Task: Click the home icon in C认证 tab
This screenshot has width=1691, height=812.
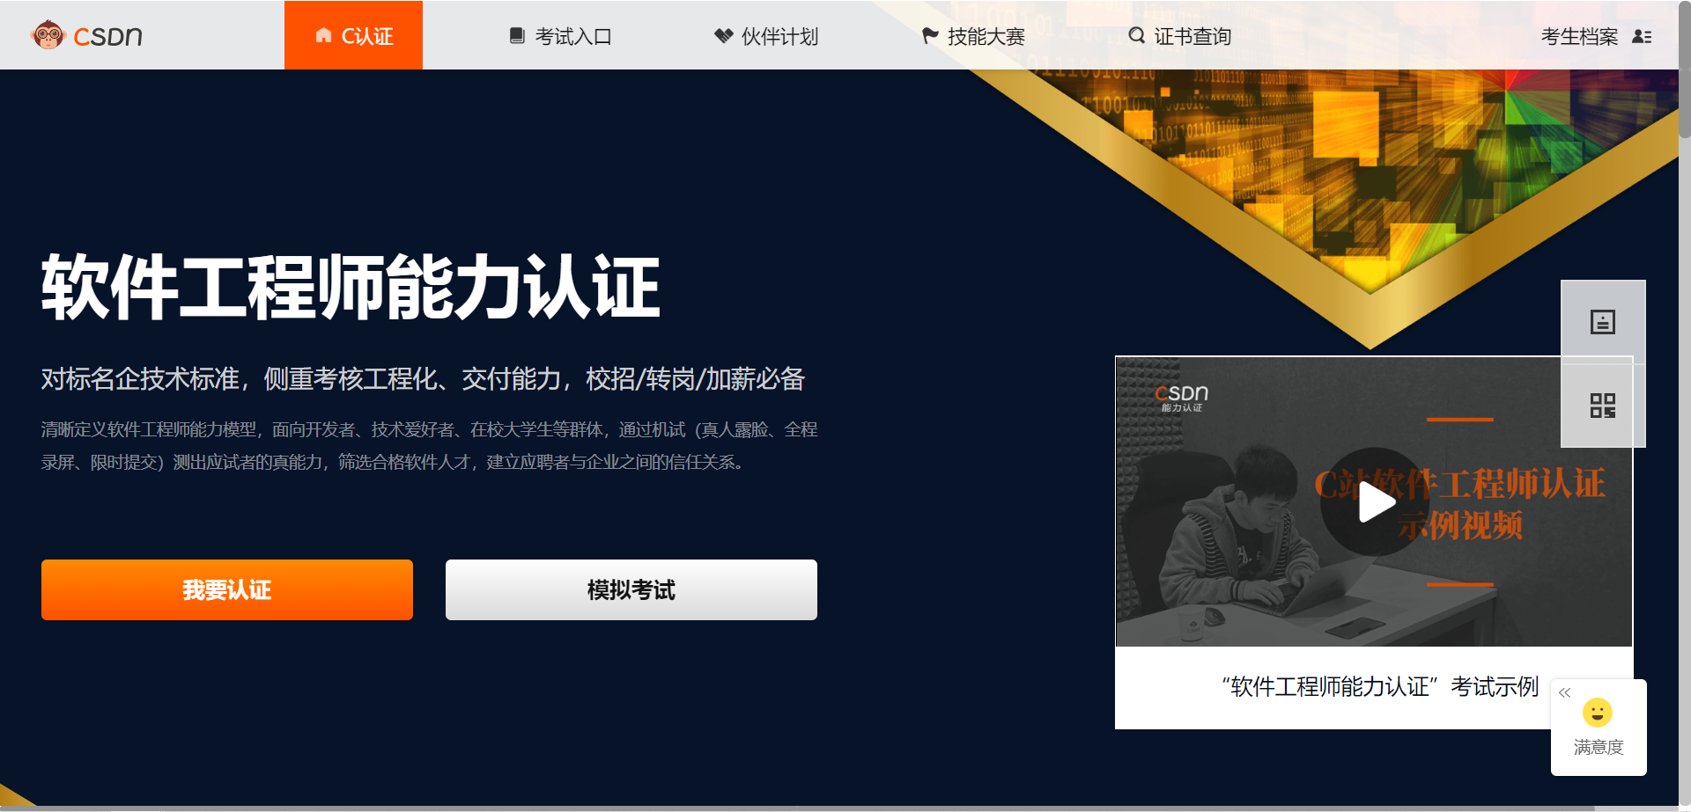Action: (324, 35)
